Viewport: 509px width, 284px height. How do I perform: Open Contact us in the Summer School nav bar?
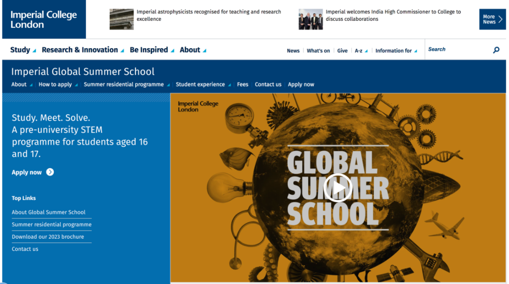click(268, 84)
